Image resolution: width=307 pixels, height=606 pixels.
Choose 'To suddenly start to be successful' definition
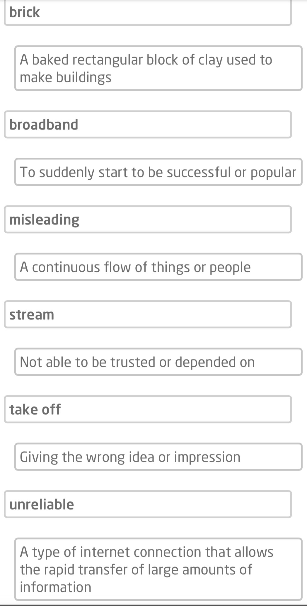point(158,172)
